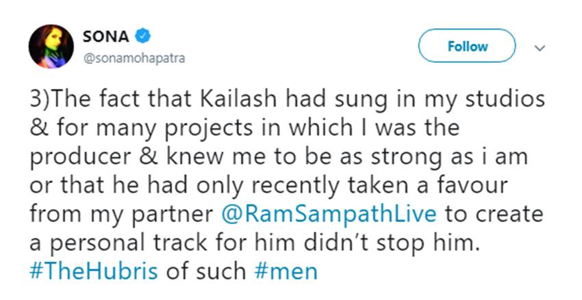Open the tweet options chevron

point(539,48)
